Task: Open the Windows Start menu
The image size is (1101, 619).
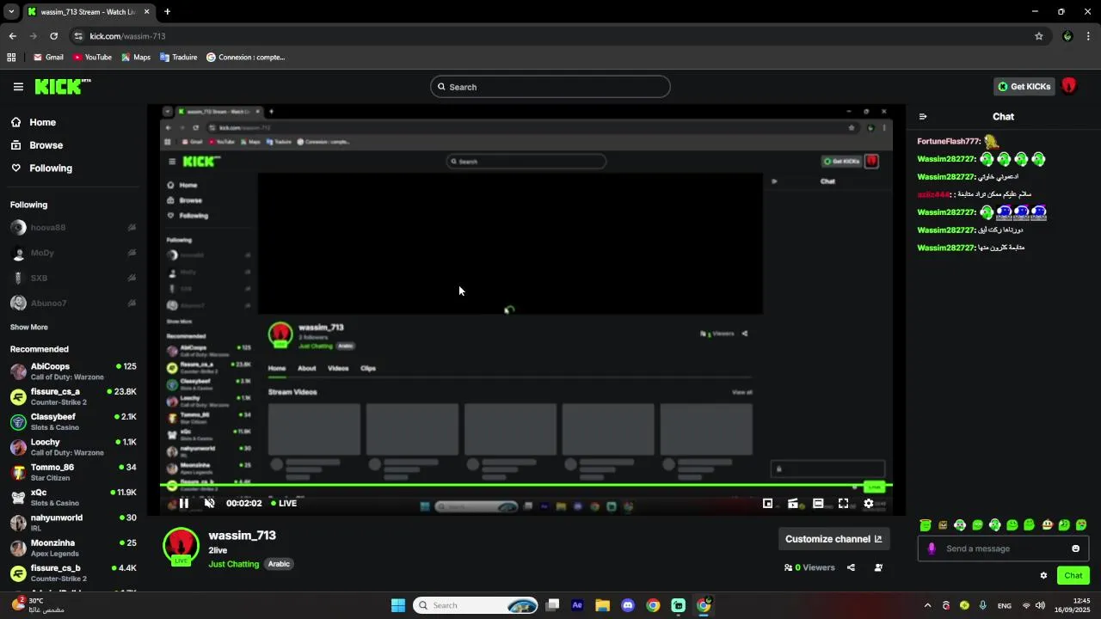Action: [398, 605]
